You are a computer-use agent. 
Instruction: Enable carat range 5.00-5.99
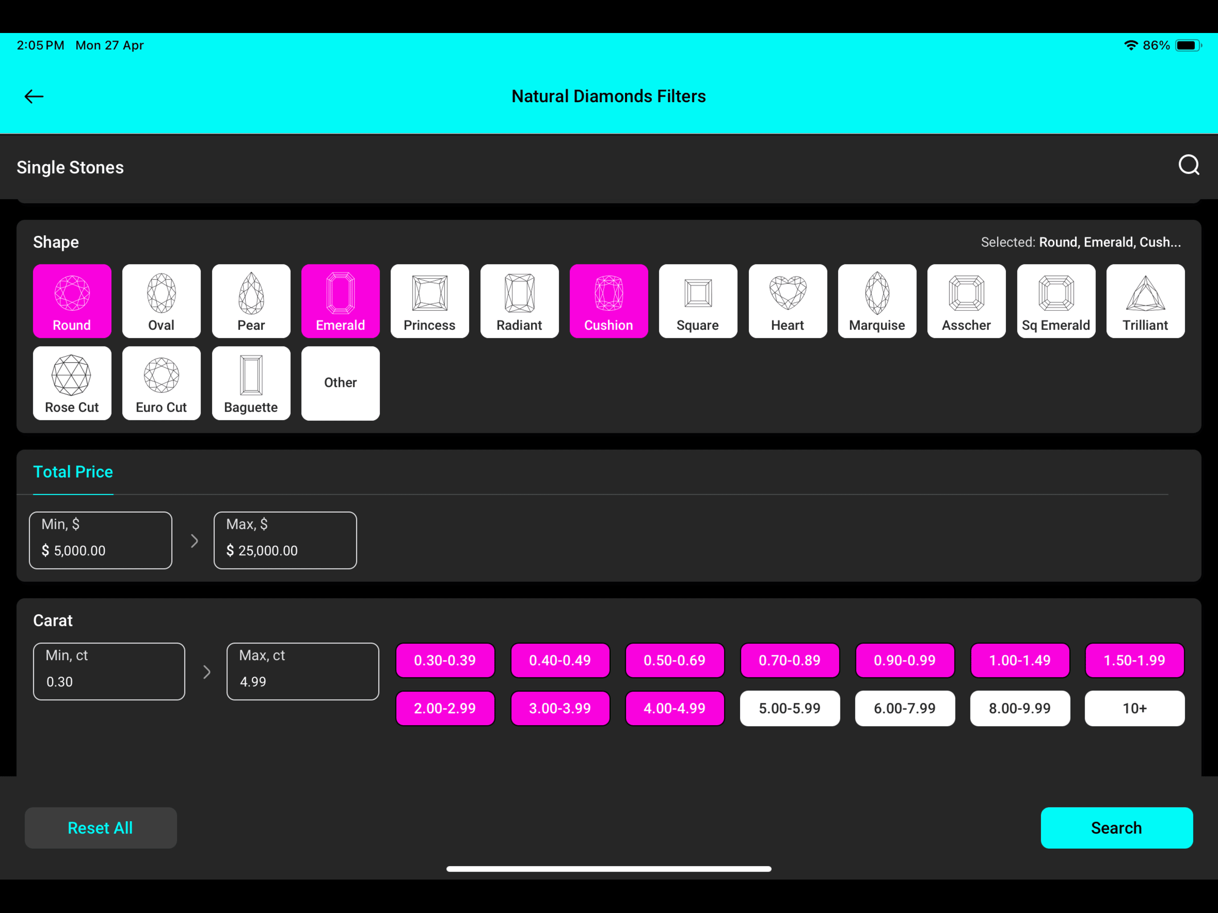click(x=790, y=708)
